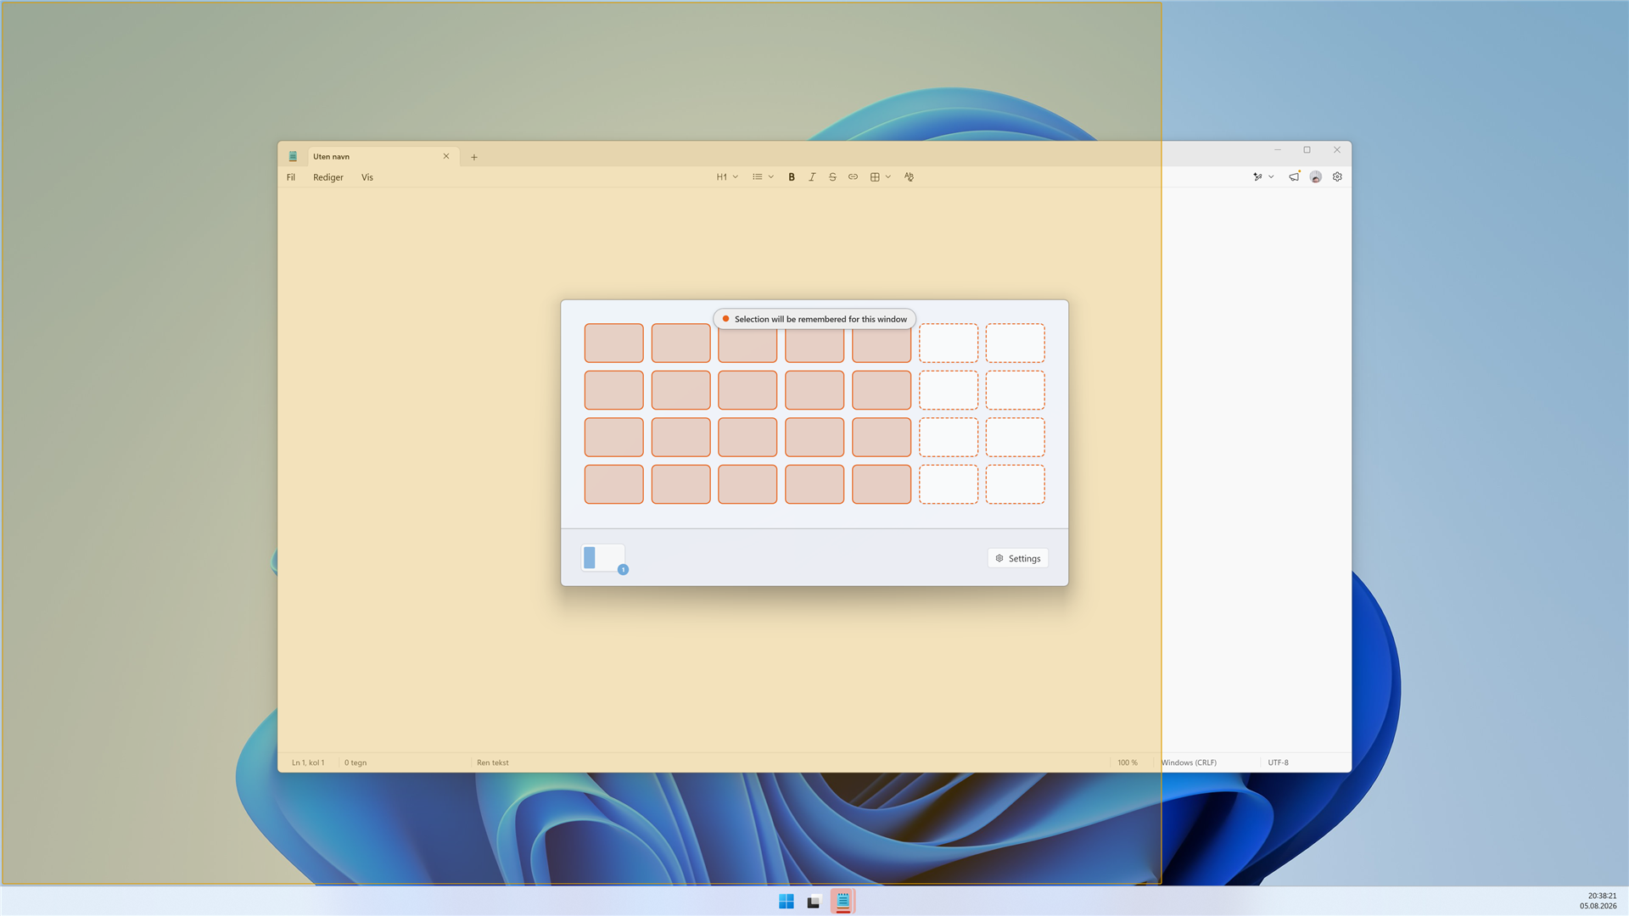Click the bulleted list icon
Screen dimensions: 1629x916
point(757,177)
